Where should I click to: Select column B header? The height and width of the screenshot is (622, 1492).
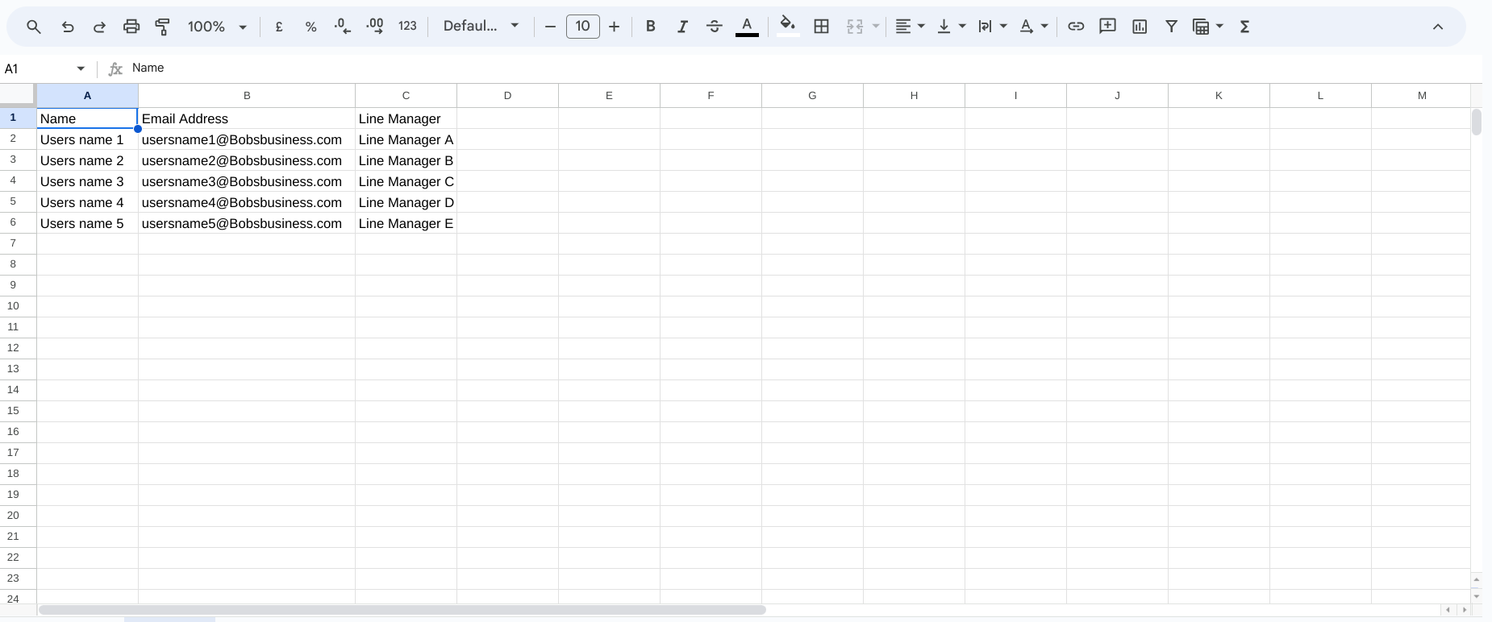pyautogui.click(x=247, y=95)
